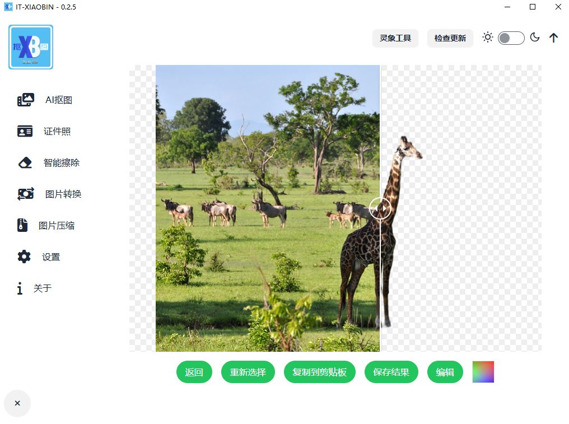
Task: Click the 返回 button
Action: click(x=194, y=372)
